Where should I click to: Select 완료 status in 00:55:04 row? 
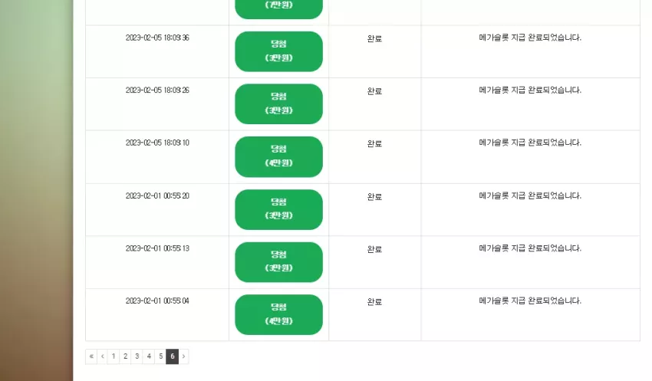374,302
